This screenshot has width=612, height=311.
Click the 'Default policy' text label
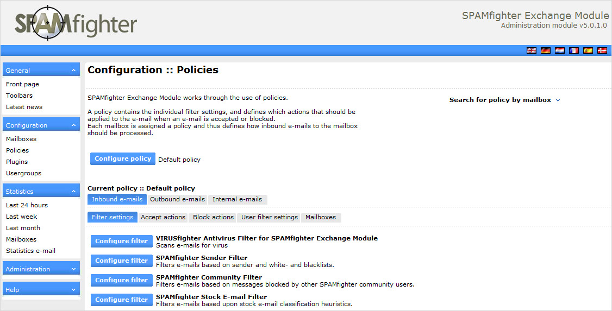pos(179,160)
